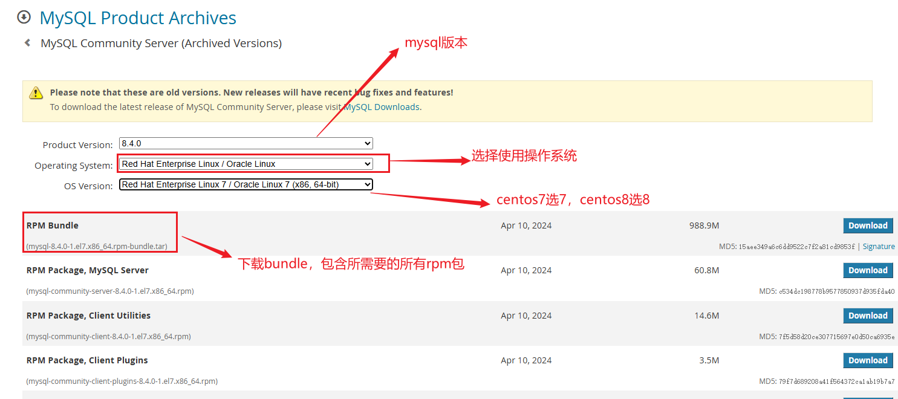Click the download circle icon beside MySQL Product Archives
The height and width of the screenshot is (399, 898).
tap(24, 18)
